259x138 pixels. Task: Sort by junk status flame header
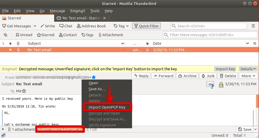(x=148, y=43)
